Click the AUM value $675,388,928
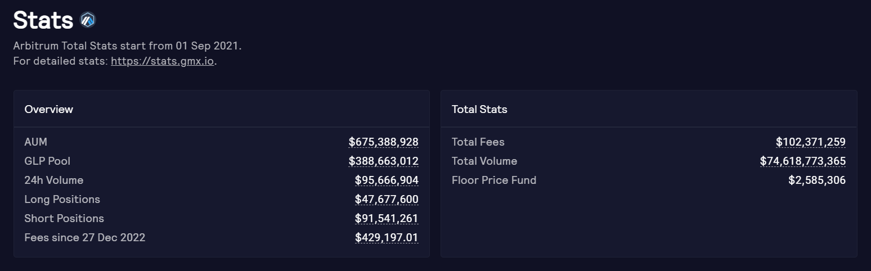 [383, 142]
